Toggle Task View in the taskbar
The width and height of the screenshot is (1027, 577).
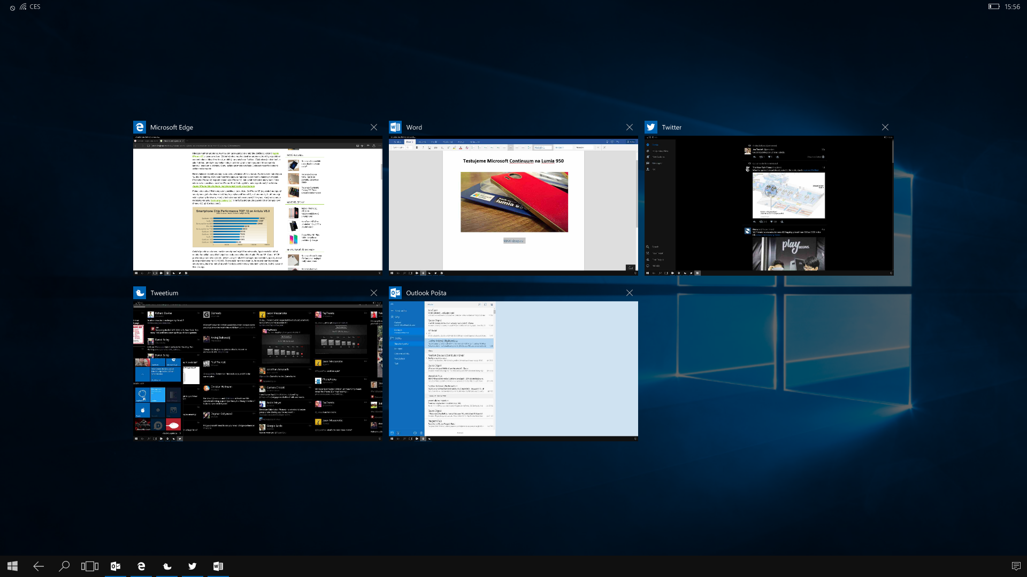point(90,566)
